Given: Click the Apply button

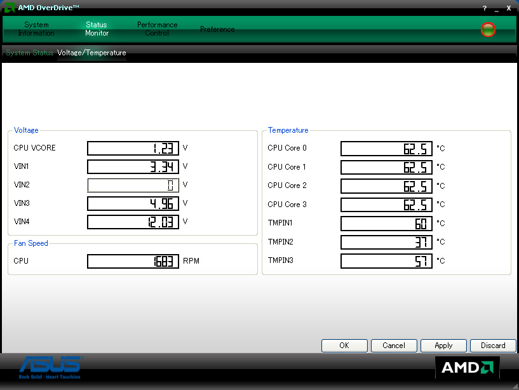Looking at the screenshot, I should click(443, 346).
